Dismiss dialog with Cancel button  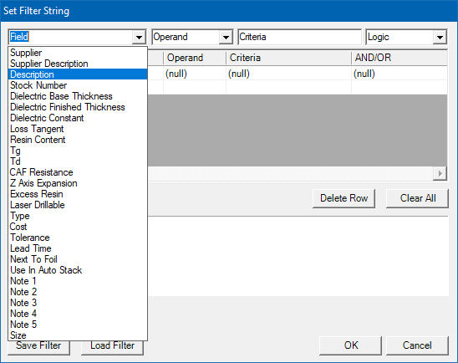coord(417,345)
